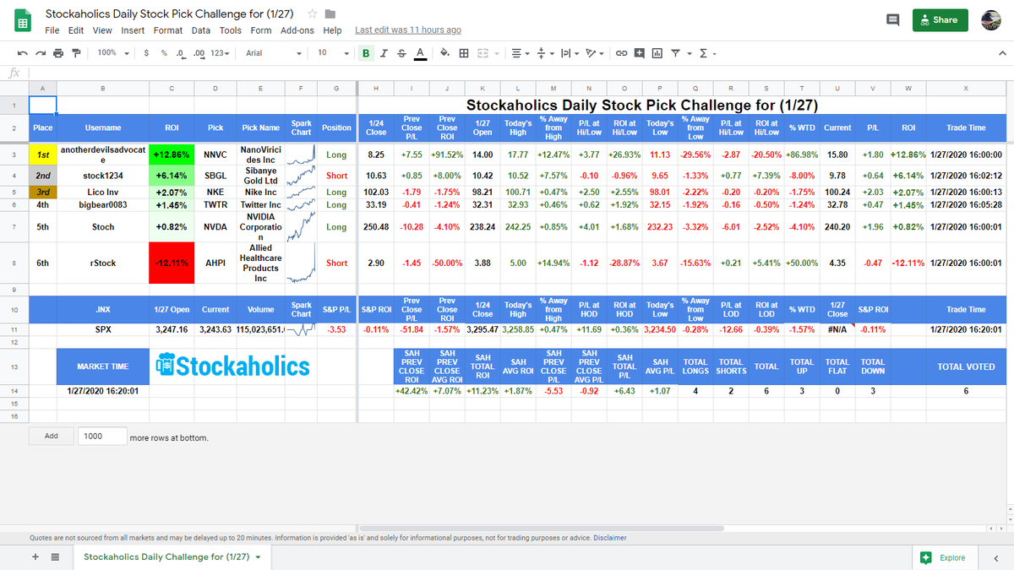Expand the merge cells dropdown arrow
Image resolution: width=1014 pixels, height=570 pixels.
497,53
